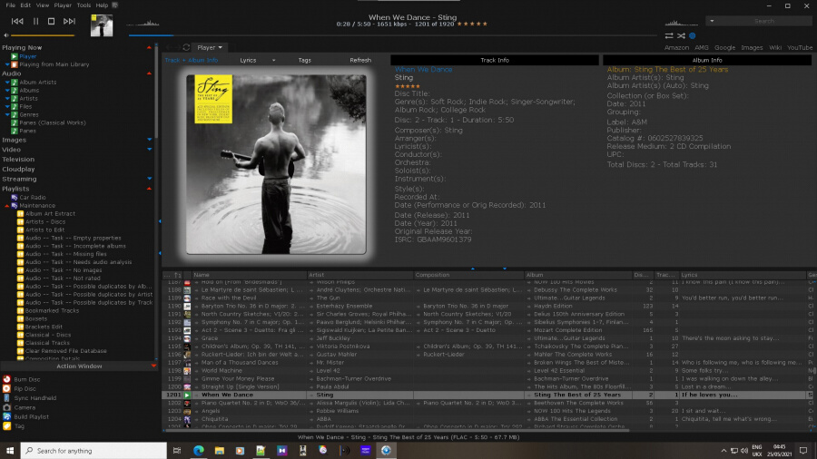The height and width of the screenshot is (459, 817).
Task: Collapse the Playlists section arrow
Action: coord(149,189)
